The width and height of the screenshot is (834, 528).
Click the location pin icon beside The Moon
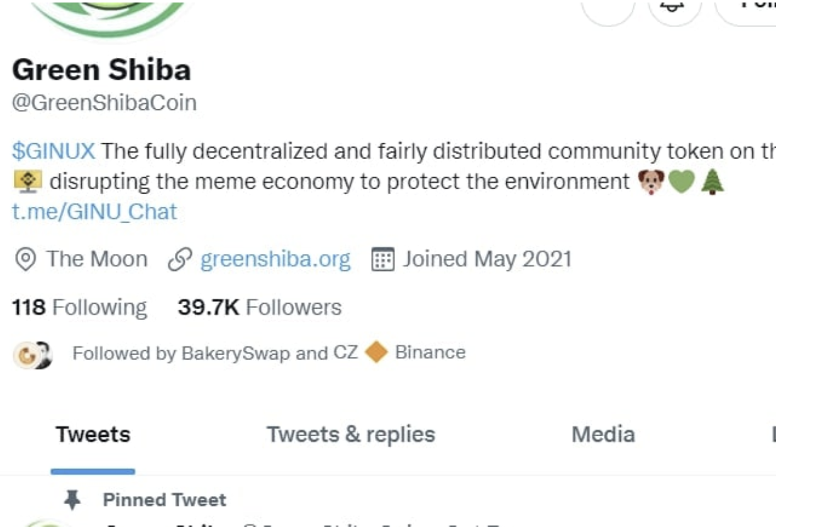pos(25,258)
